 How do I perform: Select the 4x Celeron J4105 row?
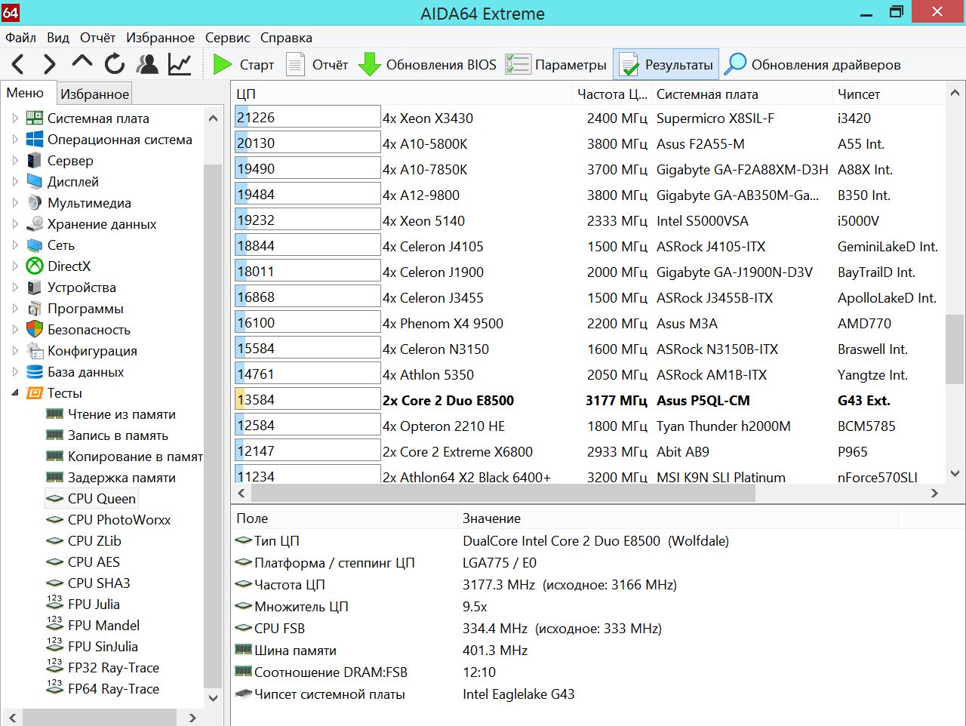589,247
